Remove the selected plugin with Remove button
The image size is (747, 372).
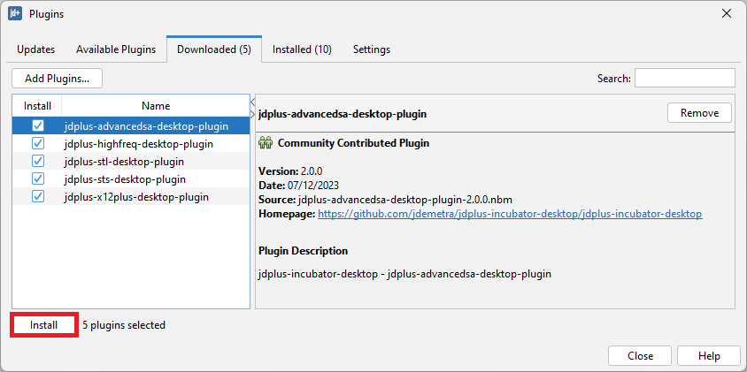[699, 113]
